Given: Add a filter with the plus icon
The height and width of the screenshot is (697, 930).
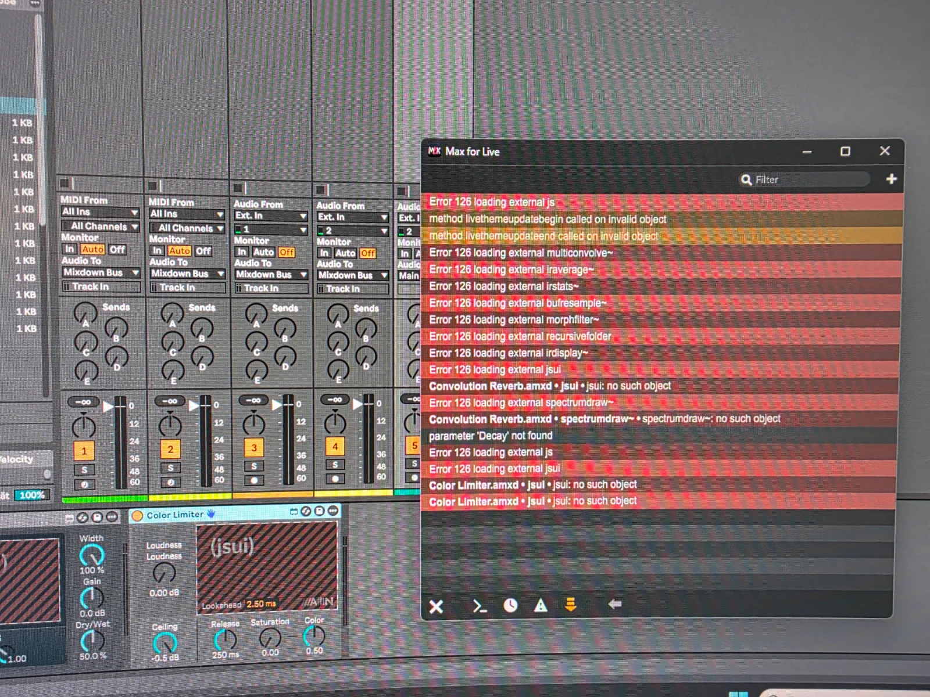Looking at the screenshot, I should (891, 179).
